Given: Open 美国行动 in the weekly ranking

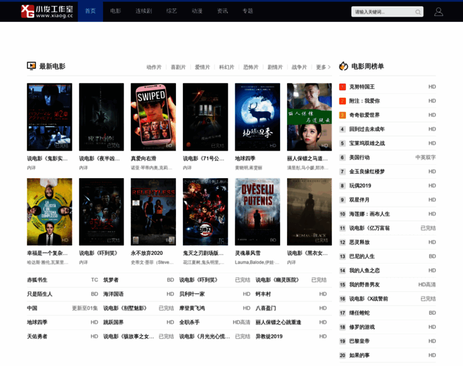Looking at the screenshot, I should [359, 157].
